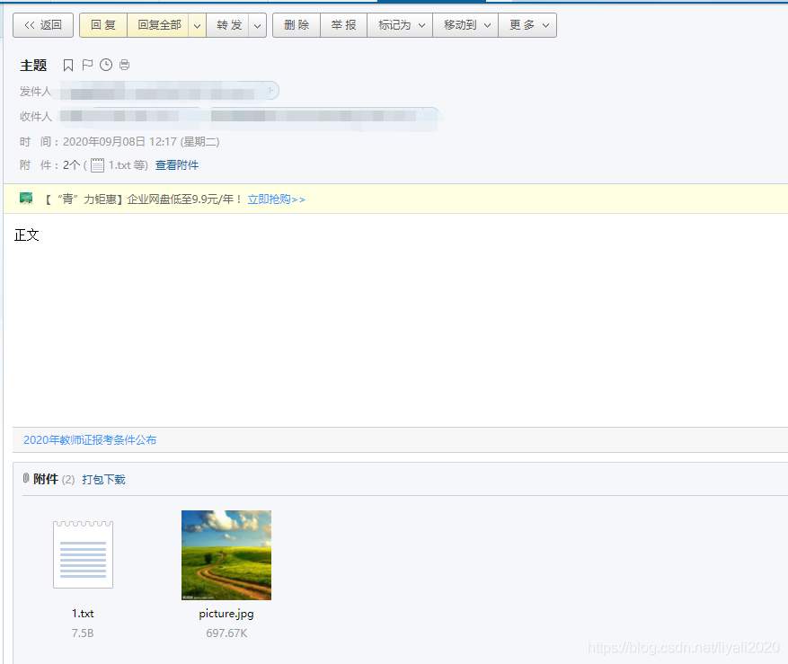Click the bookmark icon beside 主题
Viewport: 788px width, 664px height.
pos(68,65)
